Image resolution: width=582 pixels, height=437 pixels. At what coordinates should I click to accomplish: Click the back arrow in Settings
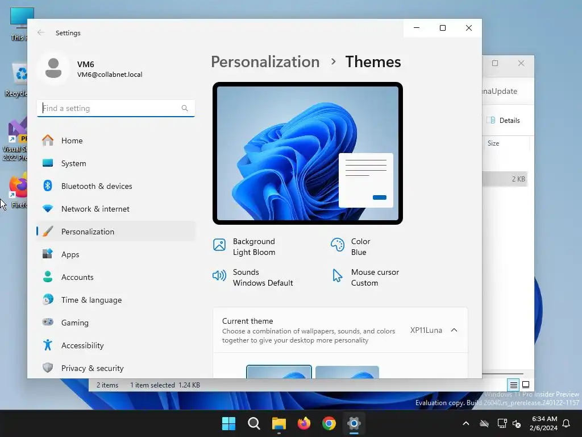[41, 32]
